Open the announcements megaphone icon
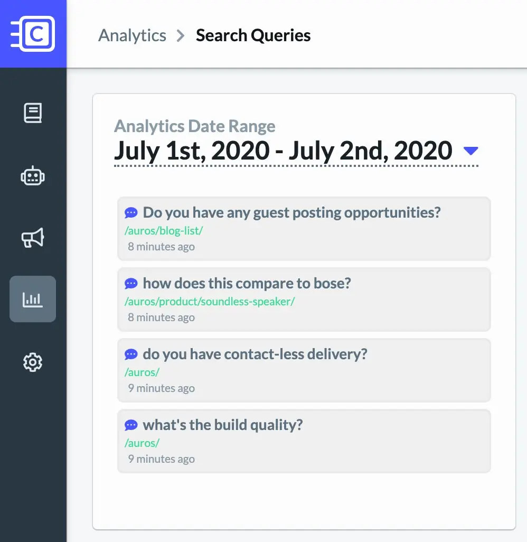The height and width of the screenshot is (542, 527). tap(33, 238)
